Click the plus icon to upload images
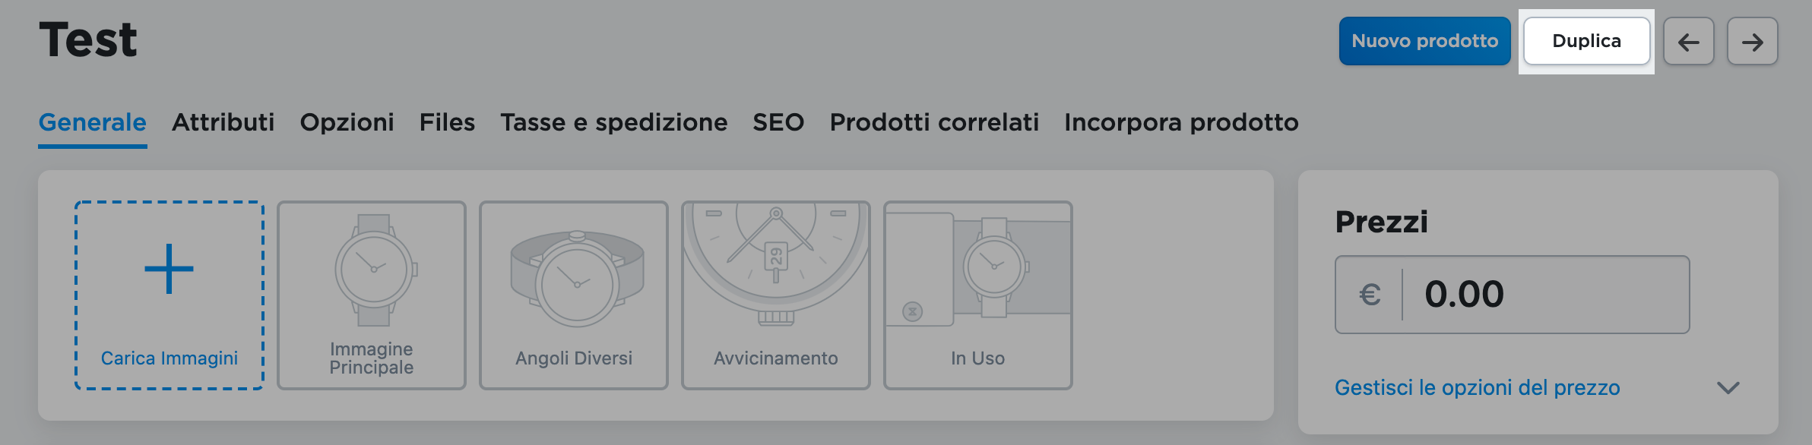Viewport: 1812px width, 445px height. [169, 269]
